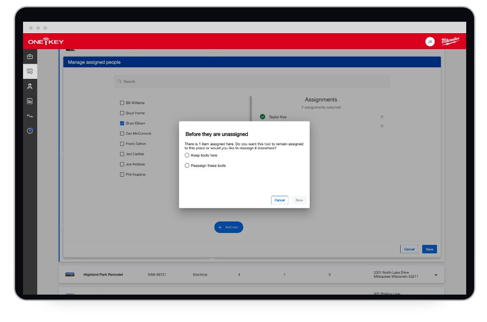Cancel the unassign confirmation dialog
This screenshot has width=487, height=322.
tap(280, 200)
